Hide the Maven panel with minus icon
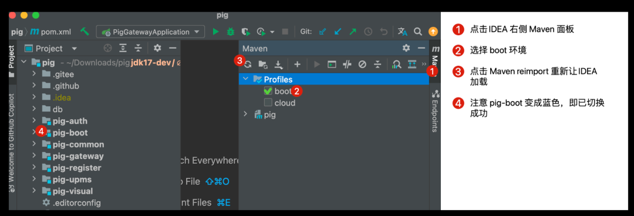 coord(421,49)
